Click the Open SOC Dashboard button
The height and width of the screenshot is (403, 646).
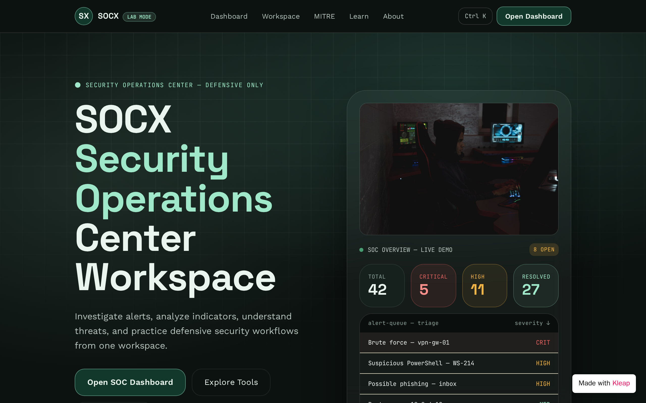130,382
